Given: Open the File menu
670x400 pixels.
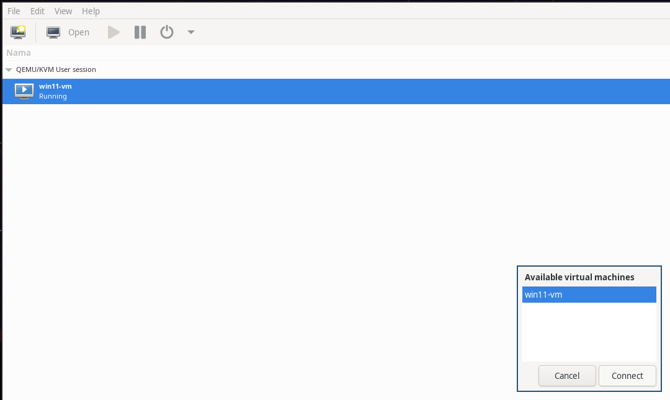Looking at the screenshot, I should [14, 11].
